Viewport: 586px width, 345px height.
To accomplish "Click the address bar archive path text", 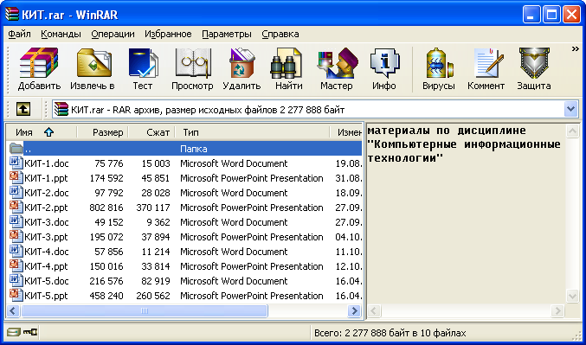I will coord(208,110).
